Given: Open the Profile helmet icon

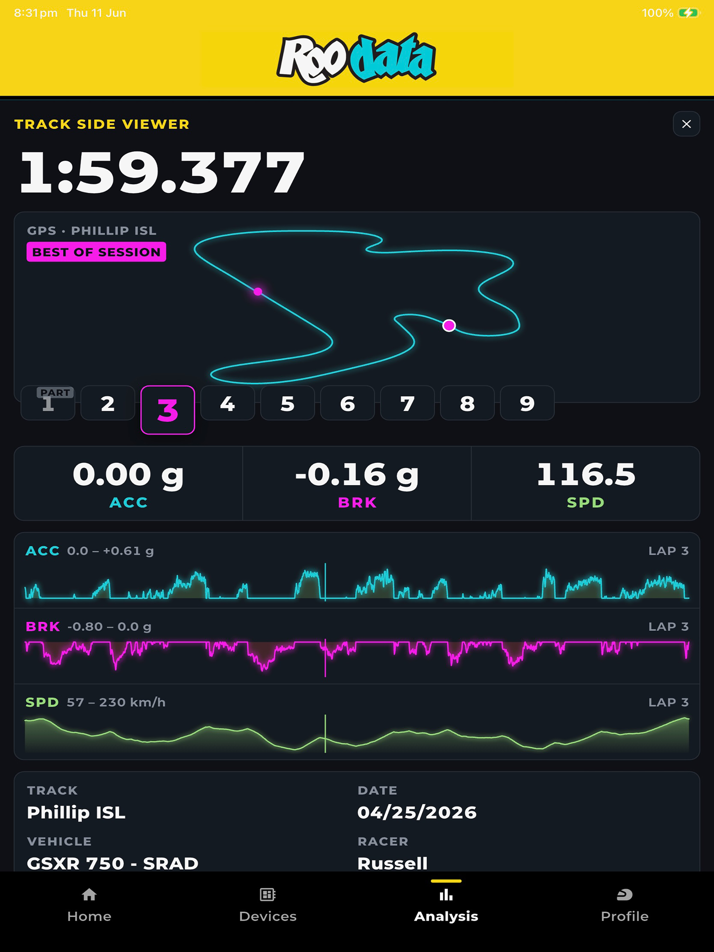Looking at the screenshot, I should point(624,895).
